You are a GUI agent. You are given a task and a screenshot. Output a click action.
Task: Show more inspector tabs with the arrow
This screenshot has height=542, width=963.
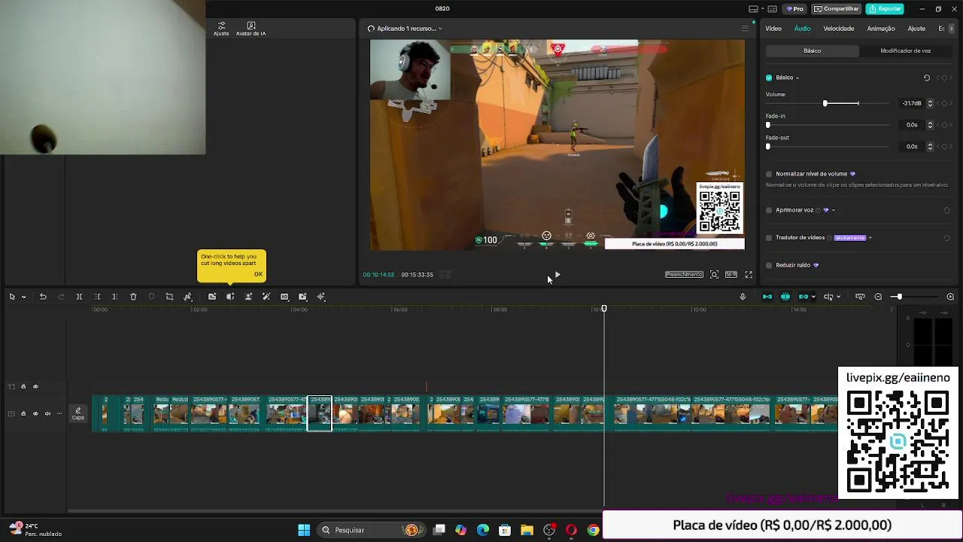point(952,29)
